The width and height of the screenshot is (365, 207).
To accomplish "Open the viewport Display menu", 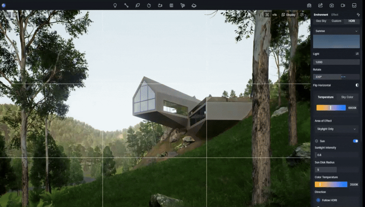I will (x=288, y=15).
